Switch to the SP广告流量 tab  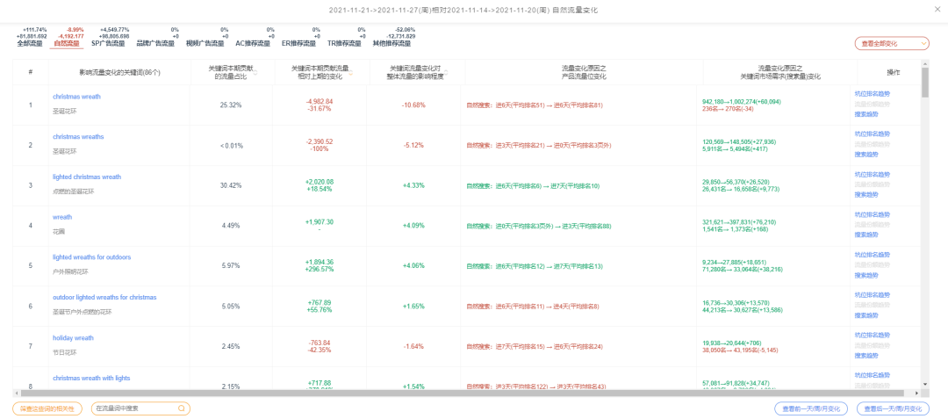pos(108,43)
